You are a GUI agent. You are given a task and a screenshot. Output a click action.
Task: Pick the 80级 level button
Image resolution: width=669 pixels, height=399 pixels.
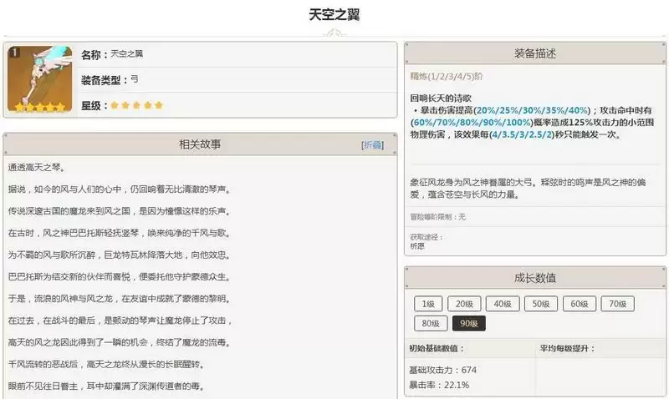(x=431, y=323)
